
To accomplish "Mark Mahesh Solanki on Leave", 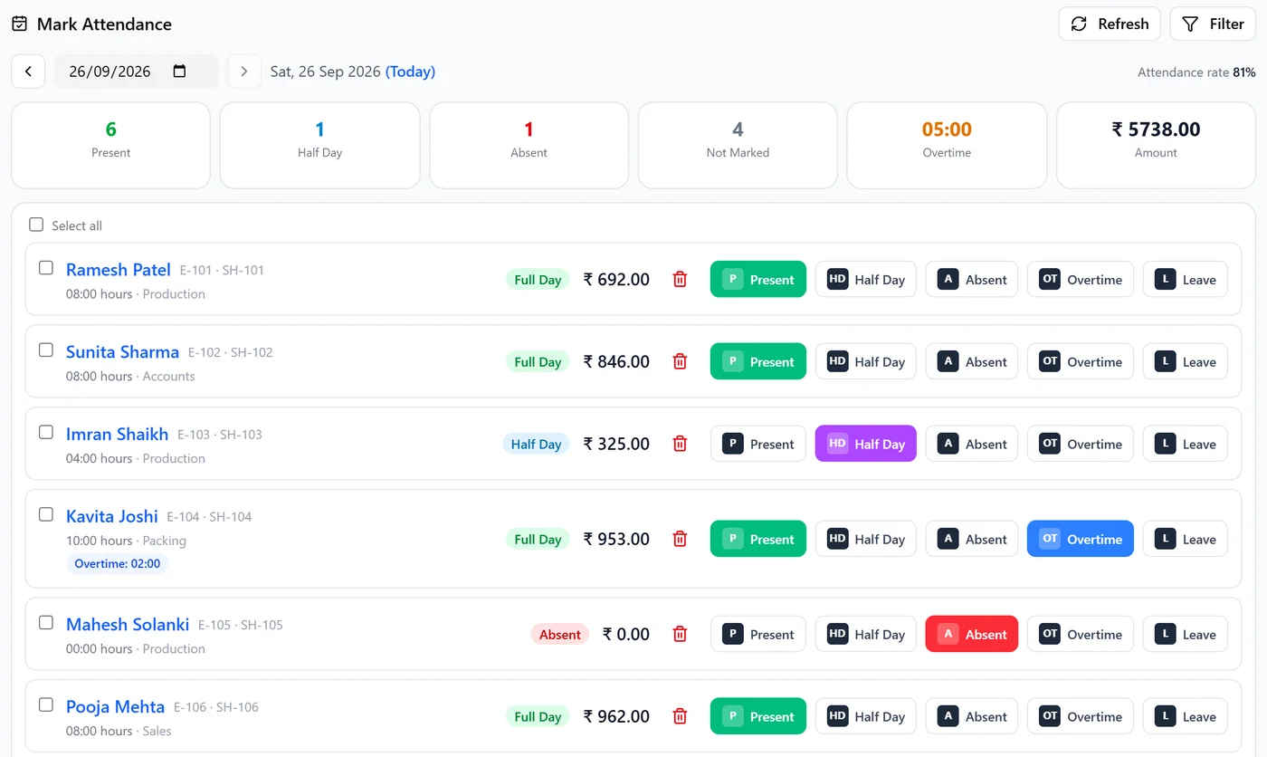I will tap(1186, 635).
